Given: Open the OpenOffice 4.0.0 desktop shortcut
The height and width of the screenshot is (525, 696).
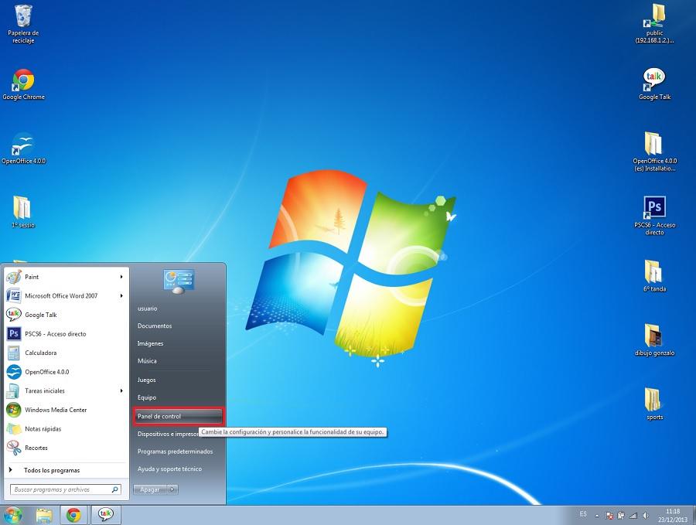Looking at the screenshot, I should click(x=23, y=145).
